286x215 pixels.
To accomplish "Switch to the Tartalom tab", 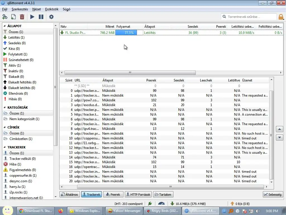I will (x=163, y=195).
